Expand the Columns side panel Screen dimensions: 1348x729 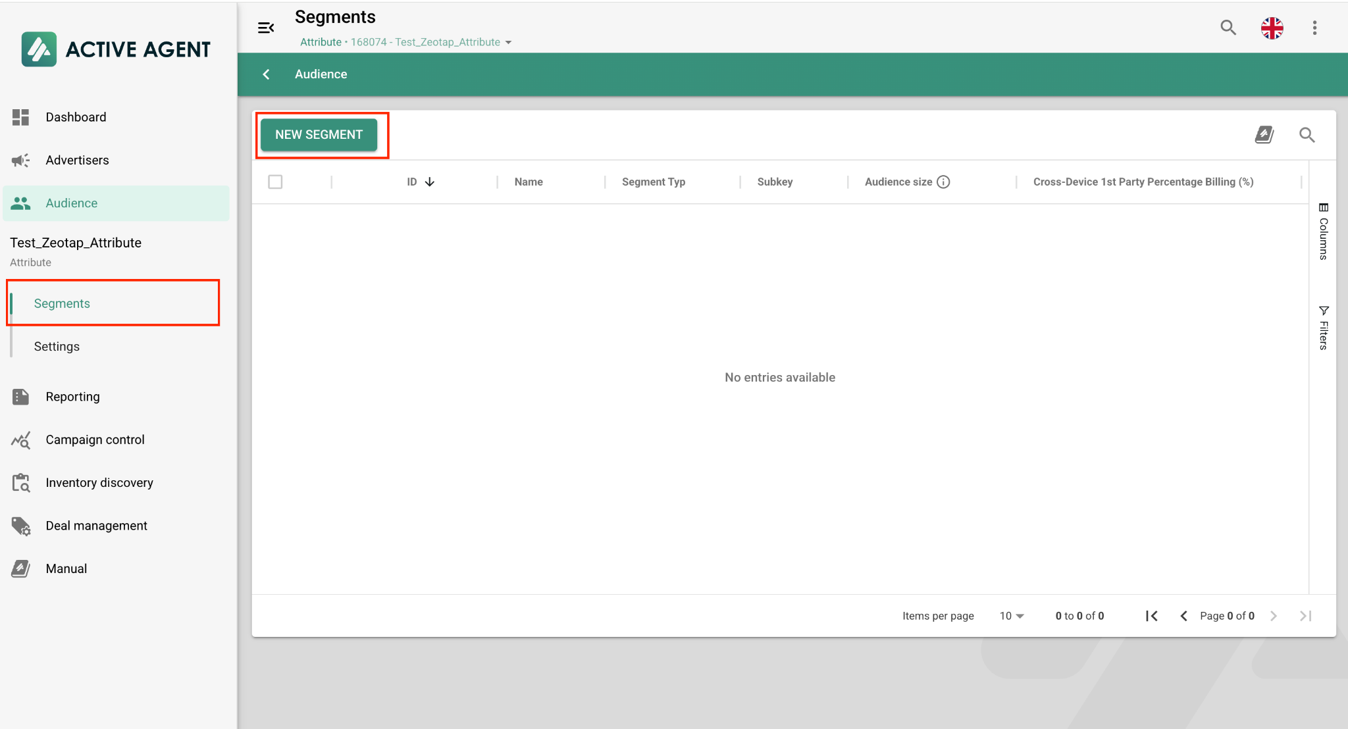1323,232
